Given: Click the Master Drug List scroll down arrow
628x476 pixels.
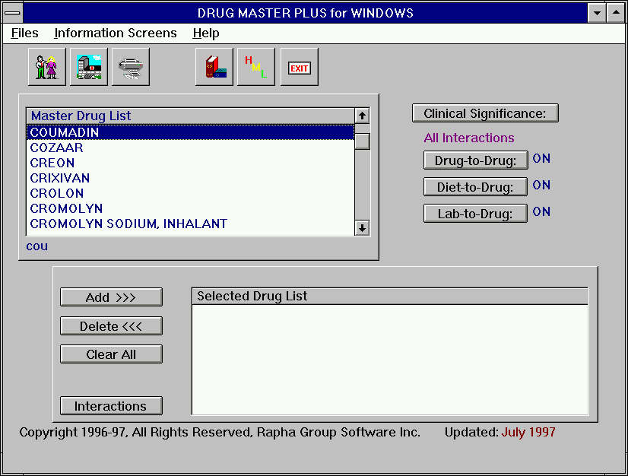Looking at the screenshot, I should click(362, 228).
